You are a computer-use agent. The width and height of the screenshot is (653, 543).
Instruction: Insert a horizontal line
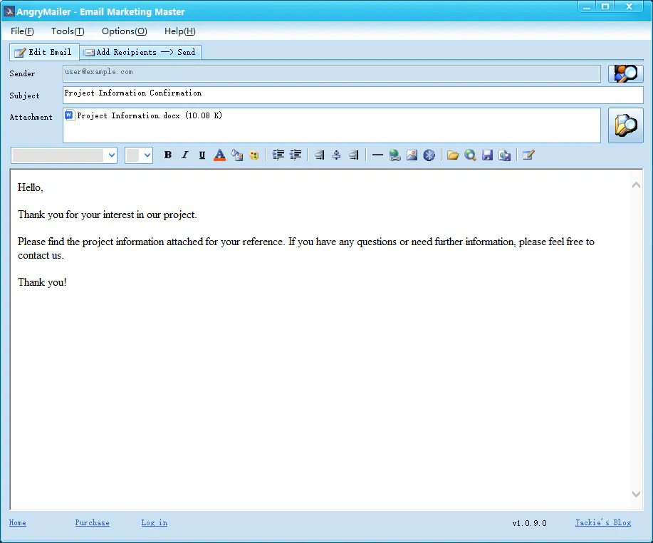[x=377, y=155]
